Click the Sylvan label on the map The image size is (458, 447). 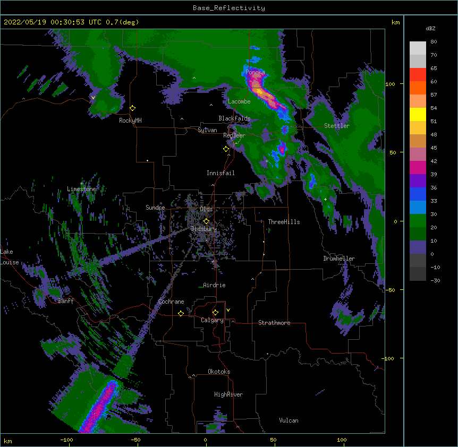click(x=207, y=130)
